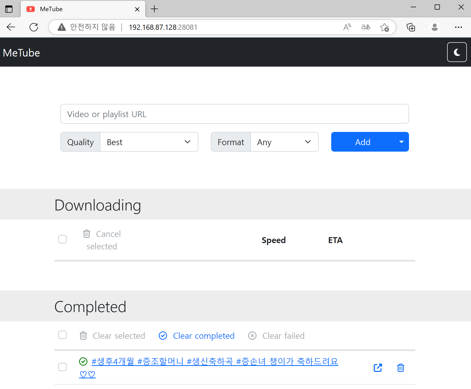Activate the Read aloud icon
This screenshot has width=471, height=389.
click(347, 27)
